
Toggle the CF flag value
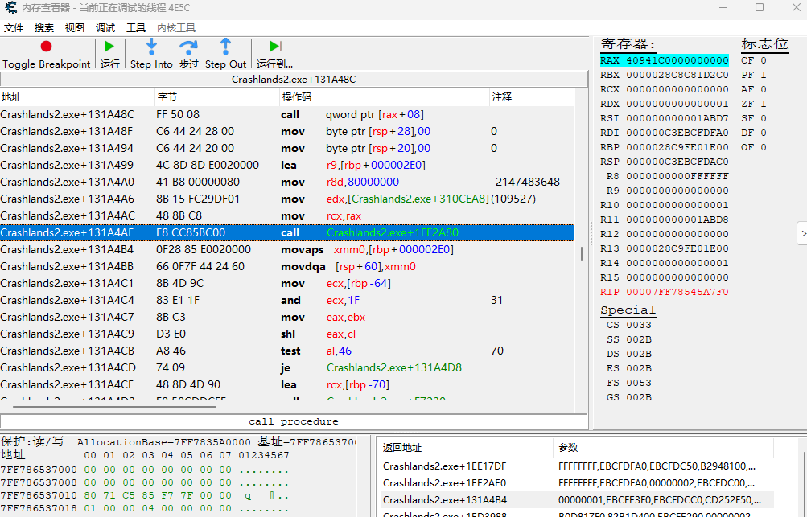coord(764,60)
